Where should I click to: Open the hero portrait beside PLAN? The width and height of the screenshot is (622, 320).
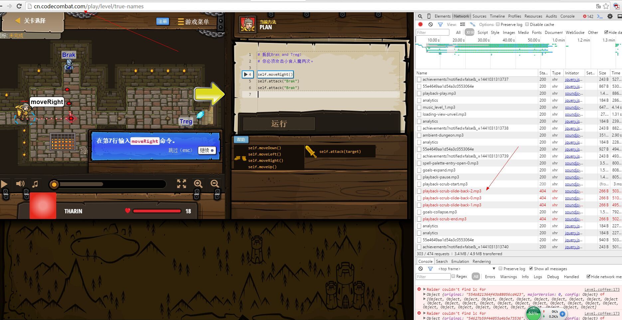[x=248, y=24]
